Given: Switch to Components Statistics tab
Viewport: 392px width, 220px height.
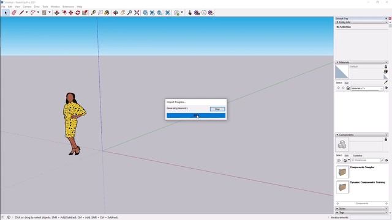Looking at the screenshot, I should click(358, 155).
